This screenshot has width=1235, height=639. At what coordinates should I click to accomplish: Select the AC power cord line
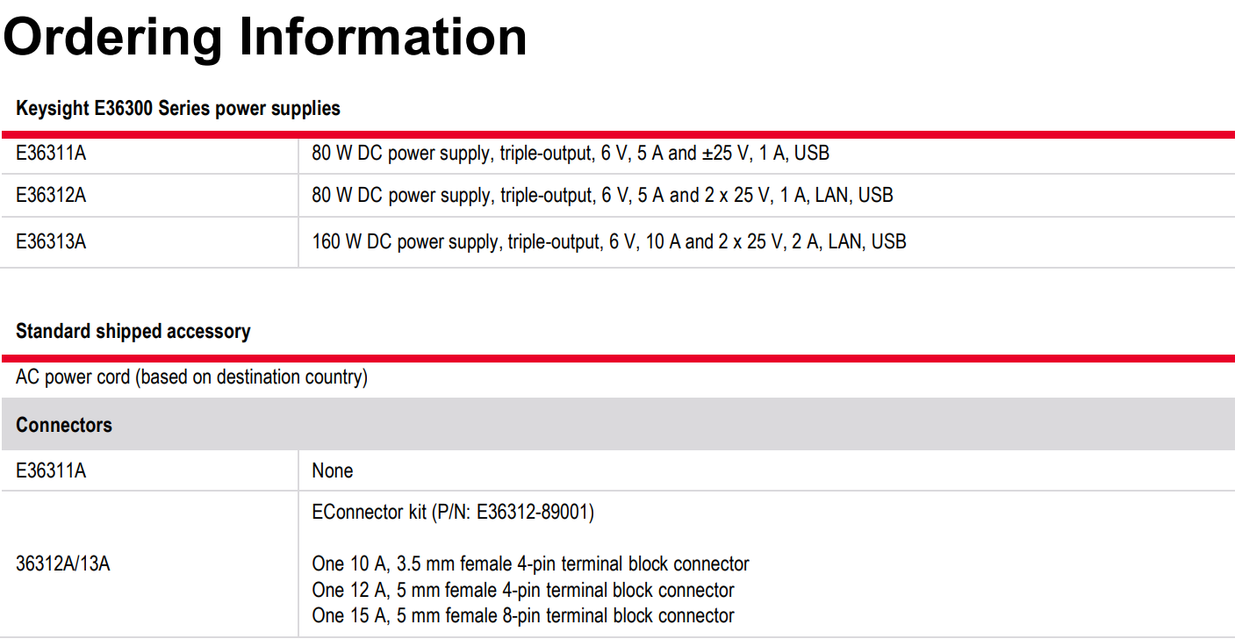[191, 377]
